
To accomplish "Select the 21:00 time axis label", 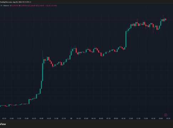I will (56, 118).
